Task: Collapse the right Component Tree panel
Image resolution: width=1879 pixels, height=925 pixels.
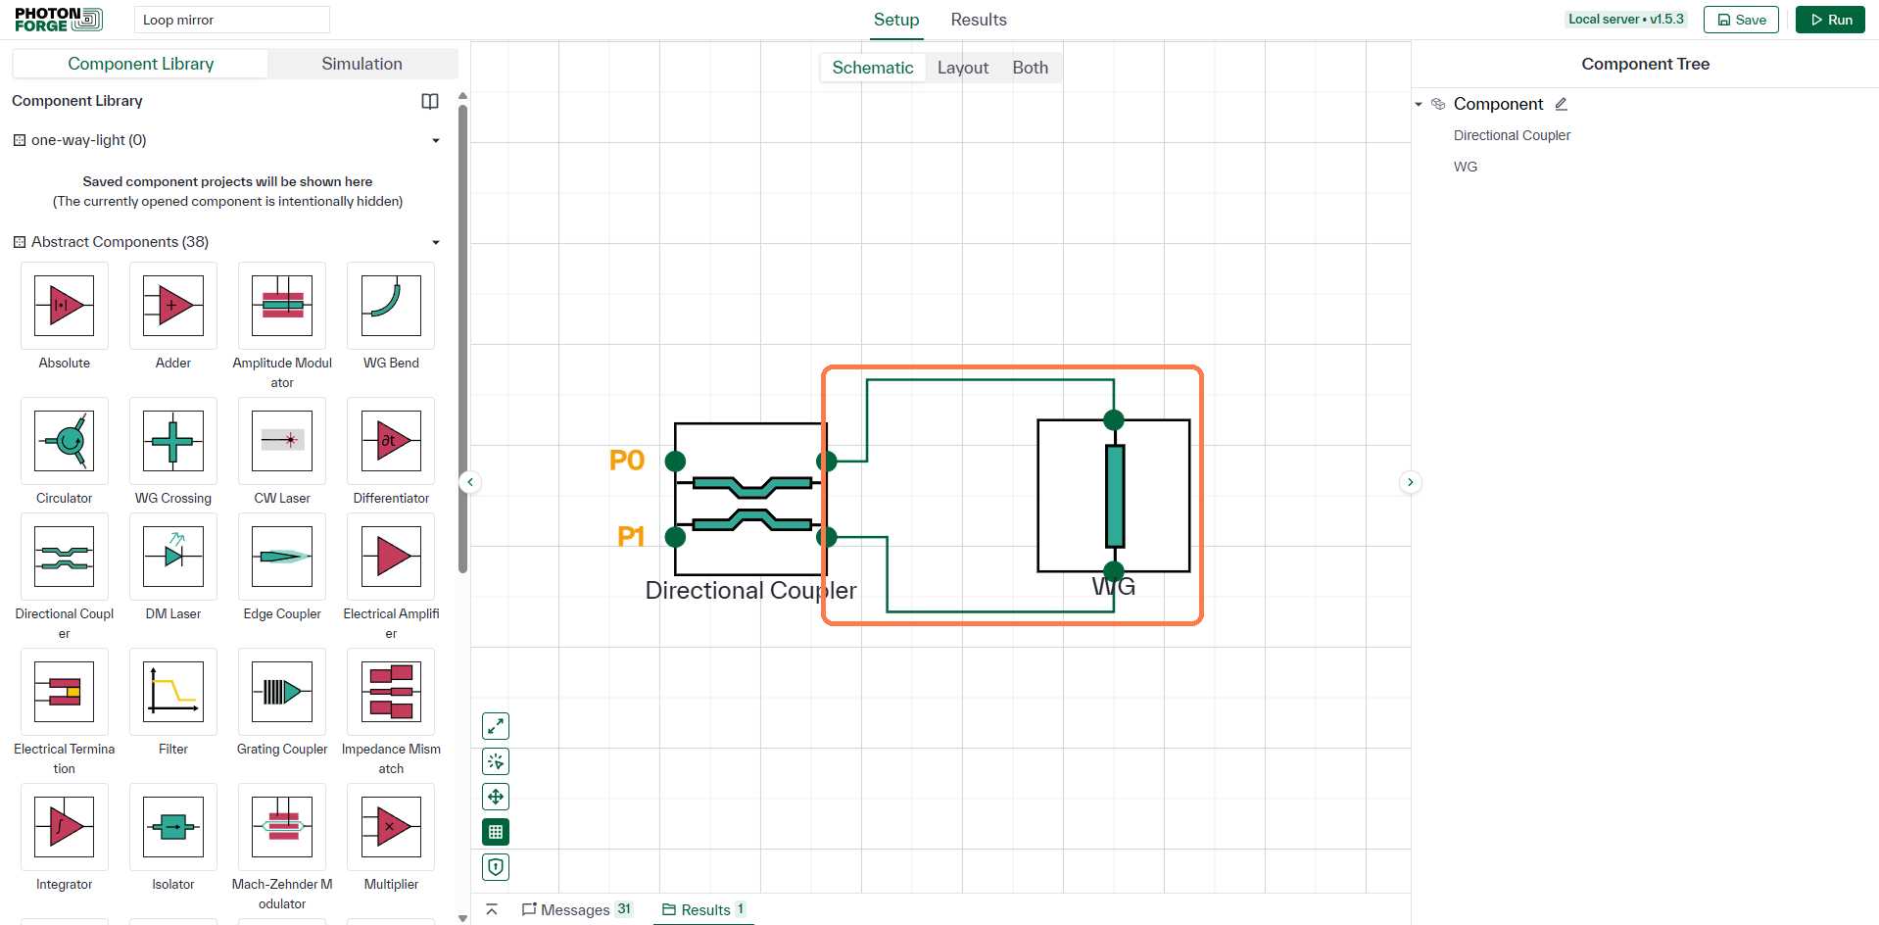Action: tap(1411, 482)
